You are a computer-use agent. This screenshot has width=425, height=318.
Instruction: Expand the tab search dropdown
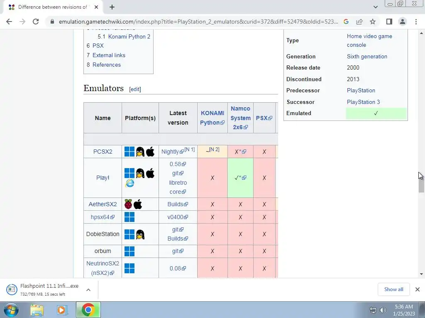pyautogui.click(x=375, y=7)
